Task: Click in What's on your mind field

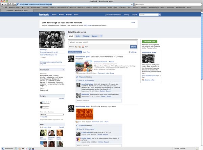Action: (x=103, y=42)
